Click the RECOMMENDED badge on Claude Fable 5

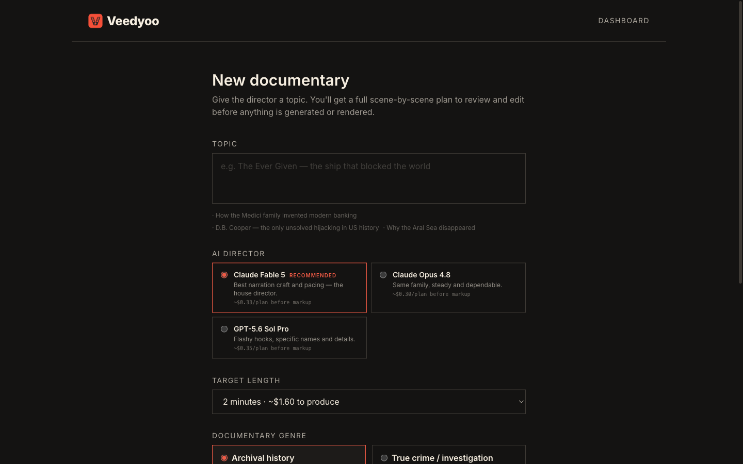313,275
